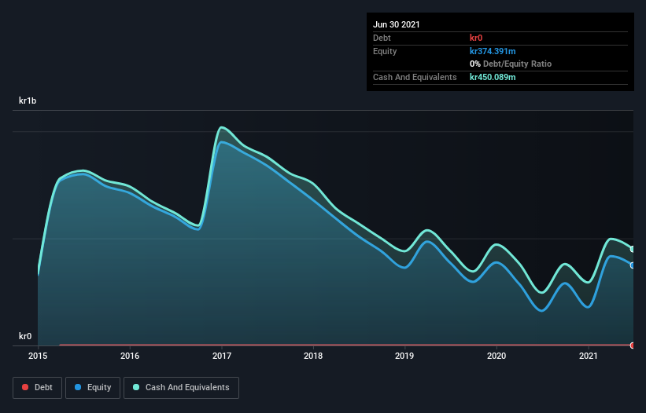
Task: Click the Debt row label in tooltip
Action: (x=382, y=38)
